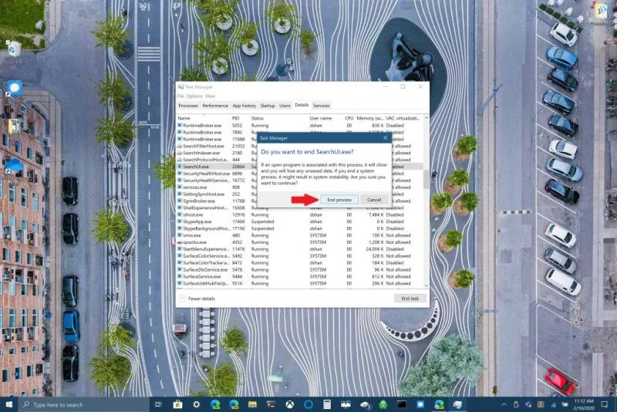Open the Options menu
Image resolution: width=617 pixels, height=412 pixels.
(194, 96)
